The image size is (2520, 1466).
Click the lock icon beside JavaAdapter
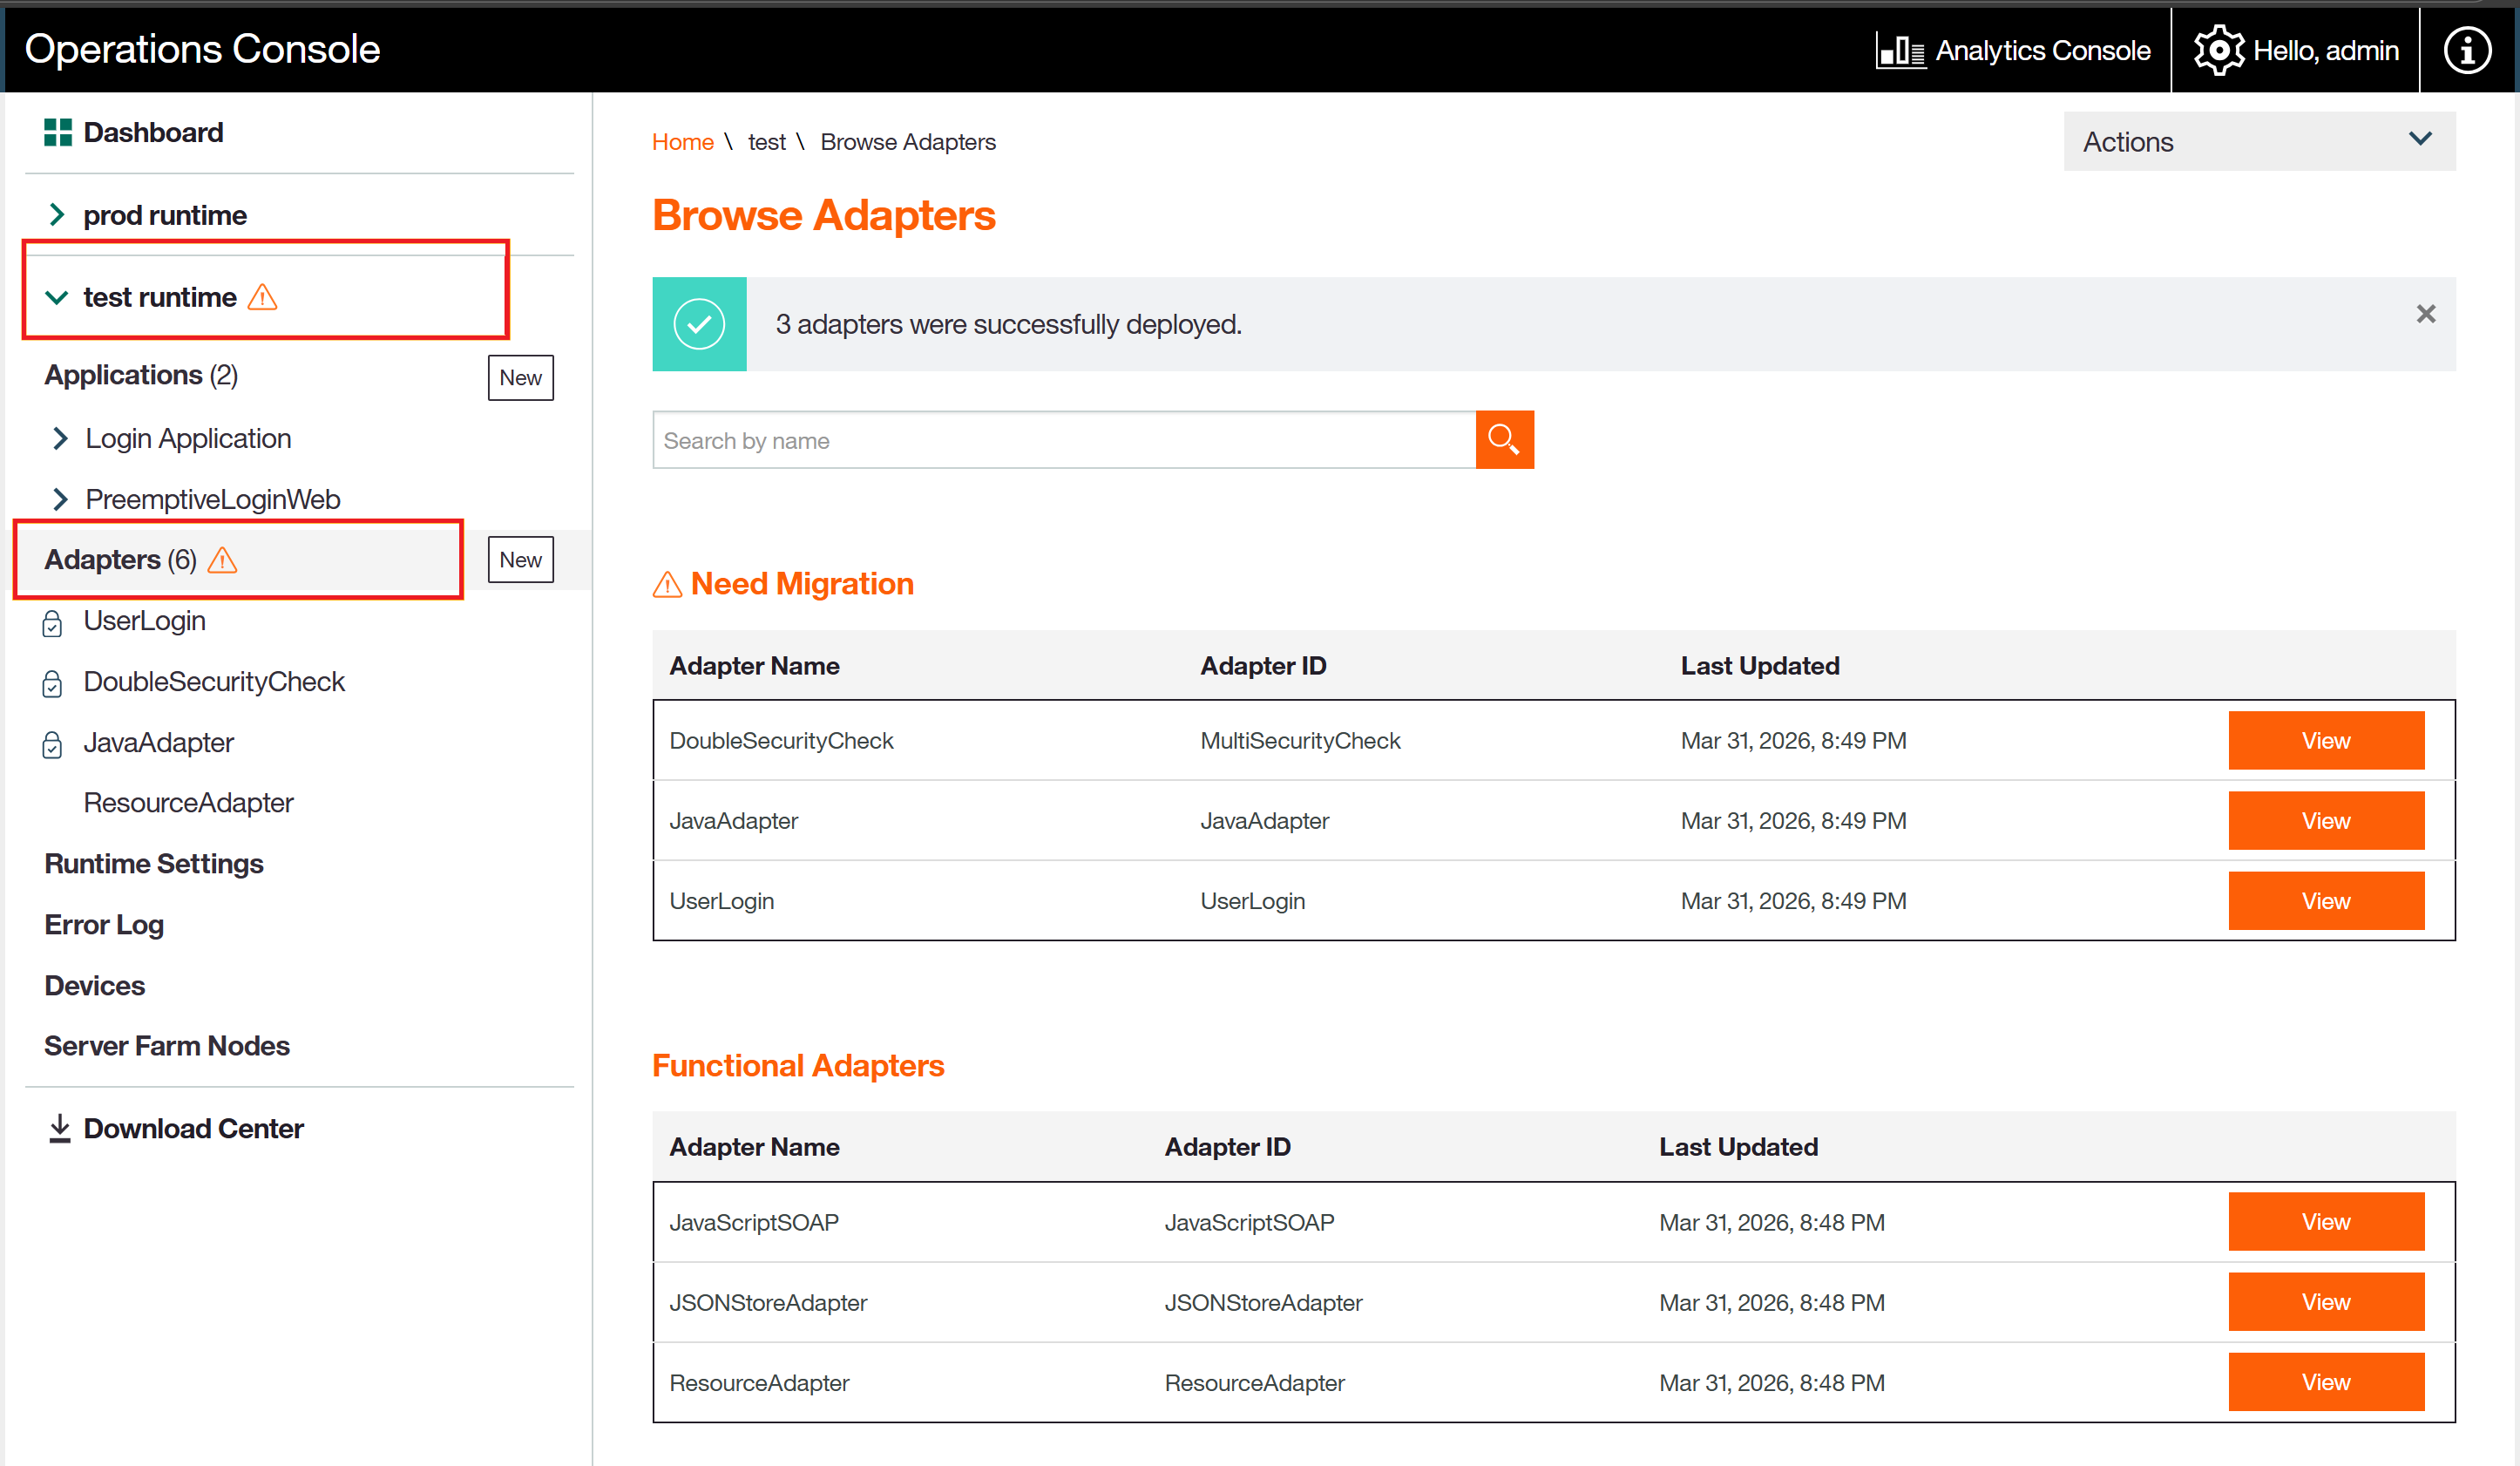point(53,745)
